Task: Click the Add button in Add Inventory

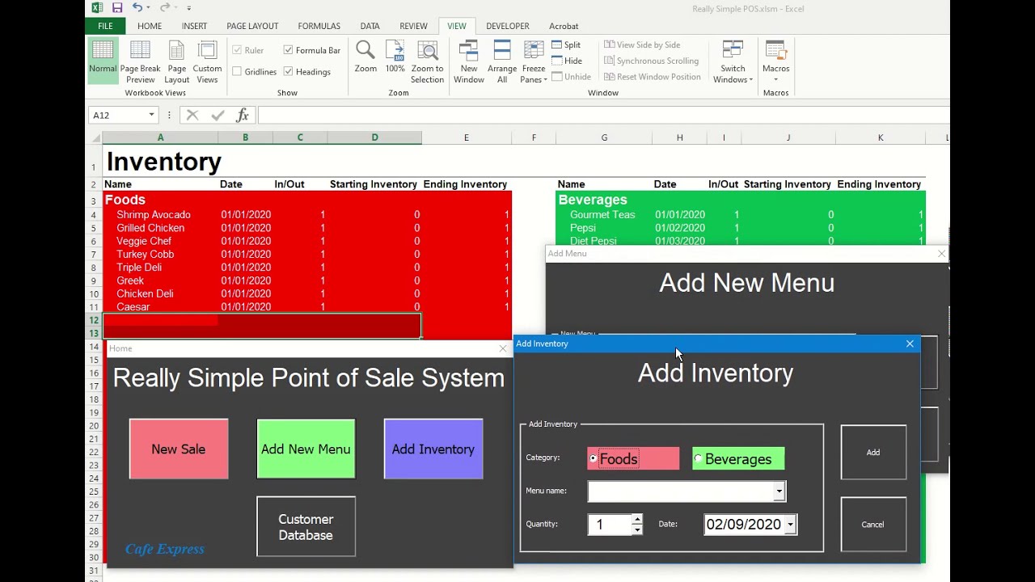Action: pyautogui.click(x=873, y=453)
